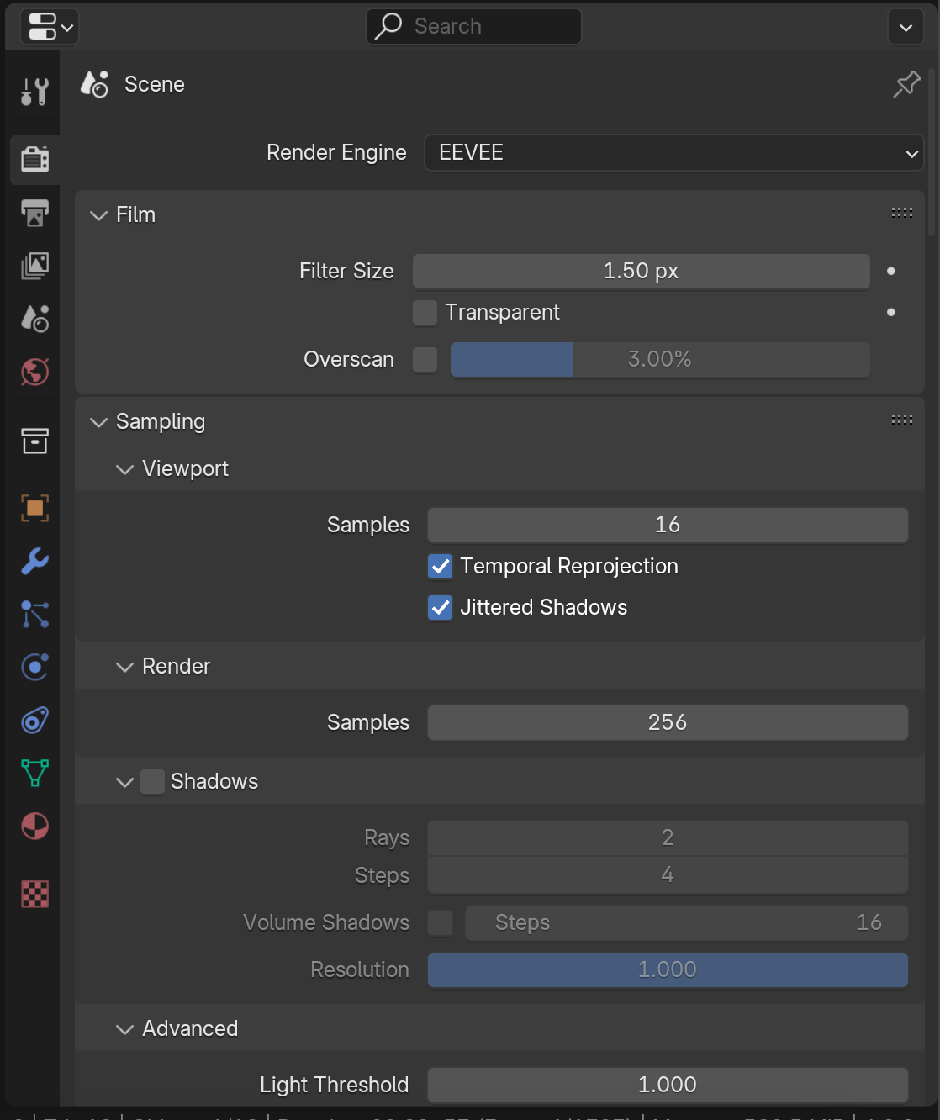Open the View Layer properties tab
940x1120 pixels.
34,266
